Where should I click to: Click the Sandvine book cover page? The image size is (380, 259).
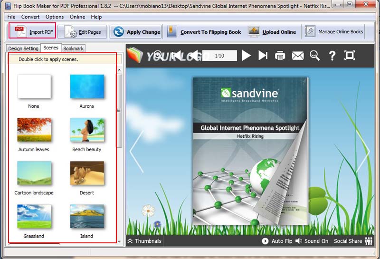click(250, 151)
